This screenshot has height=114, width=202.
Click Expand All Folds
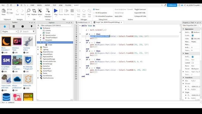click(140, 13)
